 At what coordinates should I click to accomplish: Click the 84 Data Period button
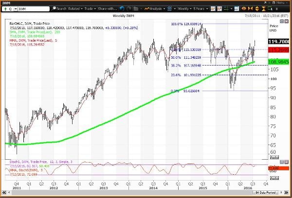267,193
